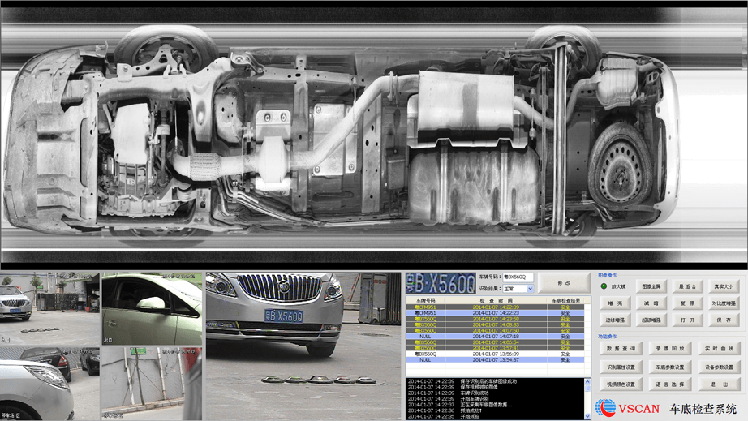The height and width of the screenshot is (421, 748).
Task: Apply 对比度增强 contrast enhancement
Action: [x=723, y=303]
